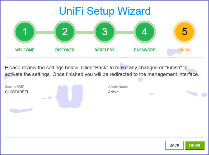Click the Admin Name field label

click(x=118, y=87)
